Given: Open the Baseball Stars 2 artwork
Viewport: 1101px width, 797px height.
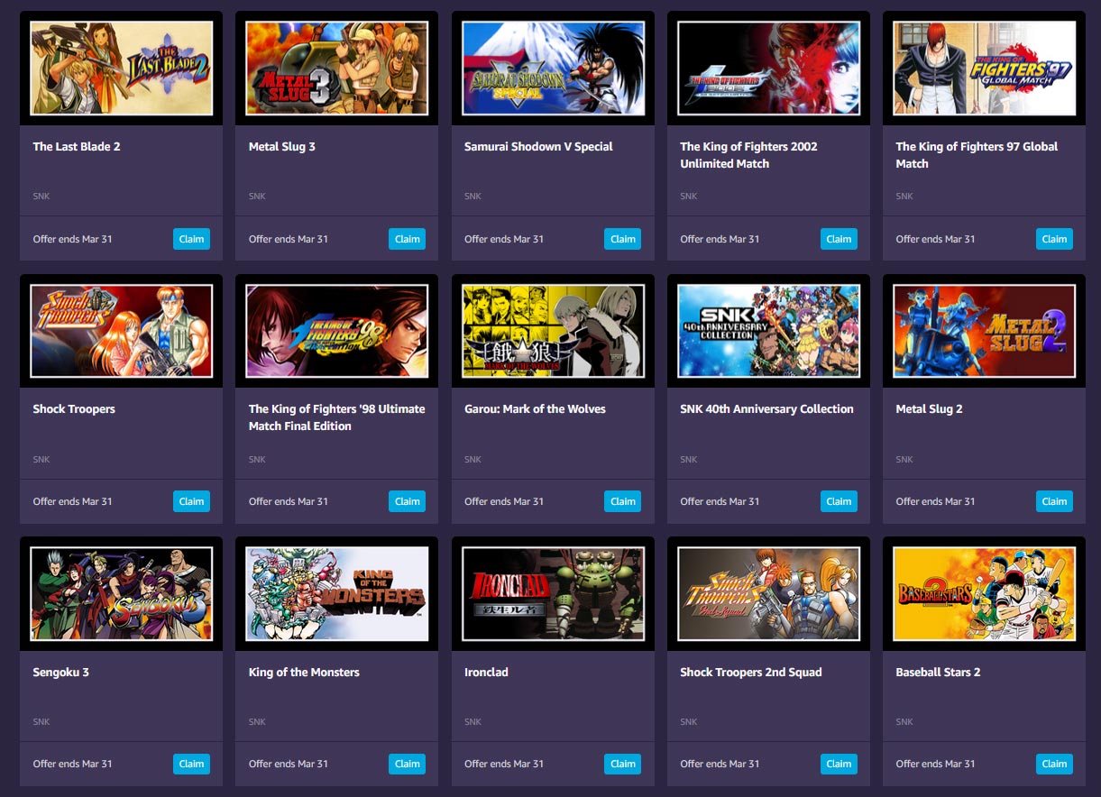Looking at the screenshot, I should tap(984, 592).
